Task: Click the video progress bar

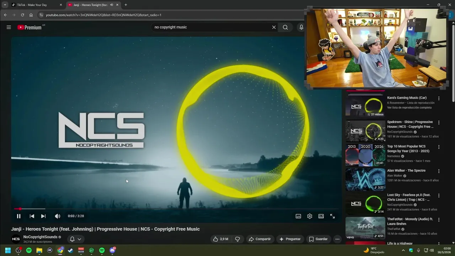Action: pos(176,209)
